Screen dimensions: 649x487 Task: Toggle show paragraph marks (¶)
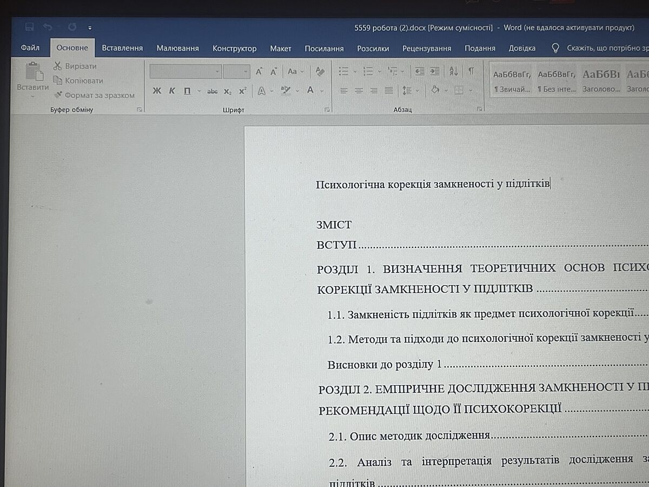tap(471, 71)
